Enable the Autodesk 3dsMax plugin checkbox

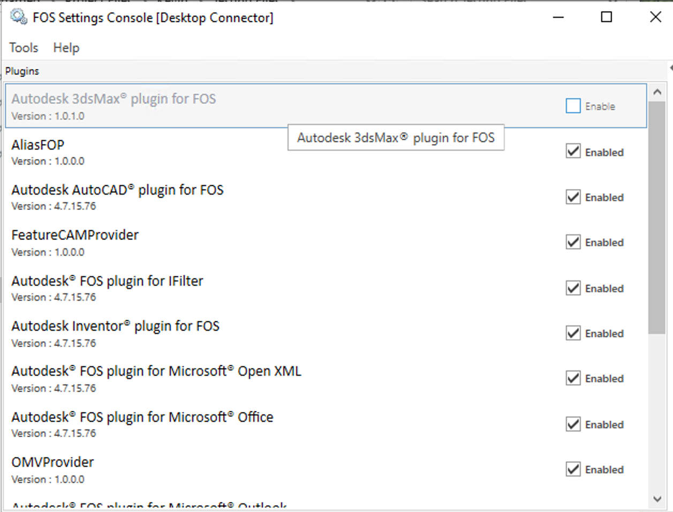pyautogui.click(x=573, y=106)
